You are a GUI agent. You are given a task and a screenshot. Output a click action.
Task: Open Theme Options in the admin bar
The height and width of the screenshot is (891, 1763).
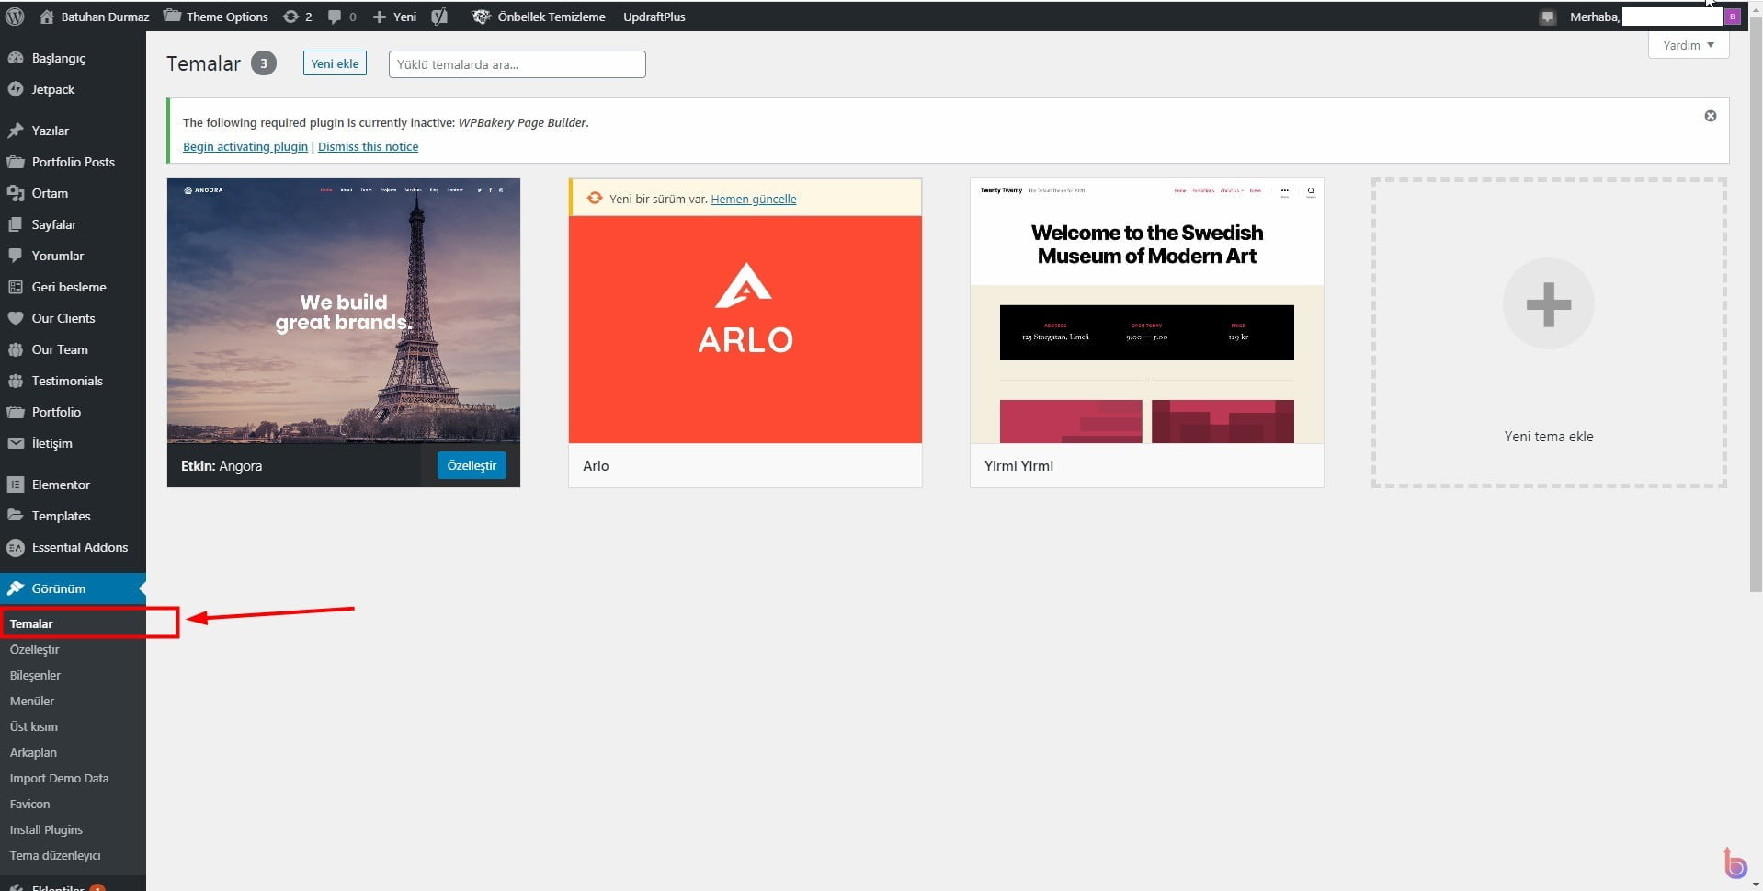[216, 17]
